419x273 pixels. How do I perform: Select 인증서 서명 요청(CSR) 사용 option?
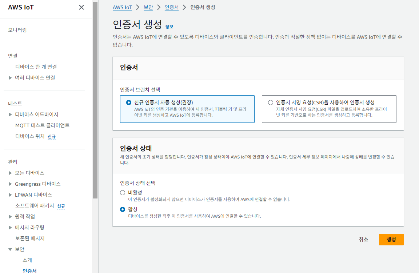point(329,109)
